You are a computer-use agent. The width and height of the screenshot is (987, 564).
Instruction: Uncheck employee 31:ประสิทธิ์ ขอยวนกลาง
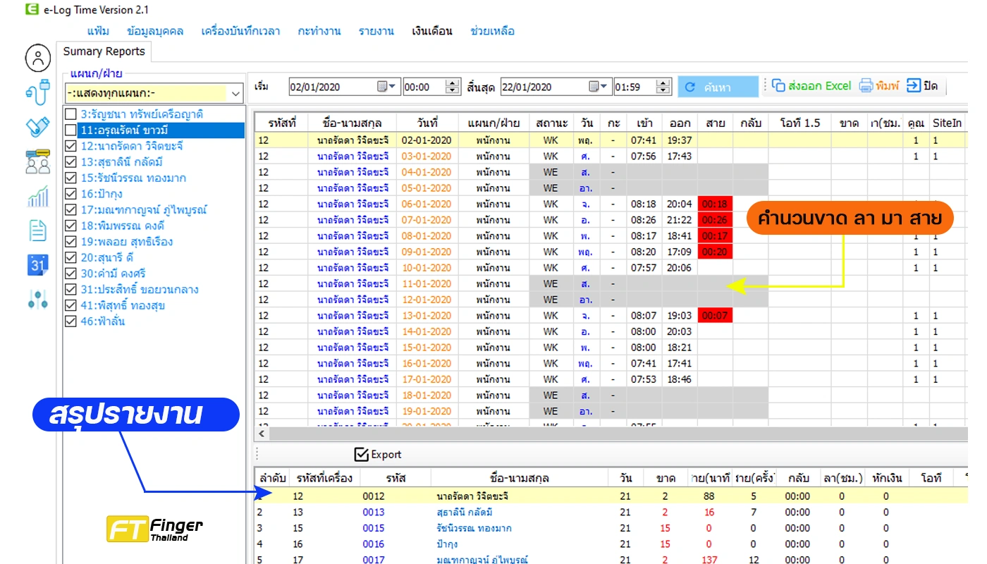click(70, 289)
